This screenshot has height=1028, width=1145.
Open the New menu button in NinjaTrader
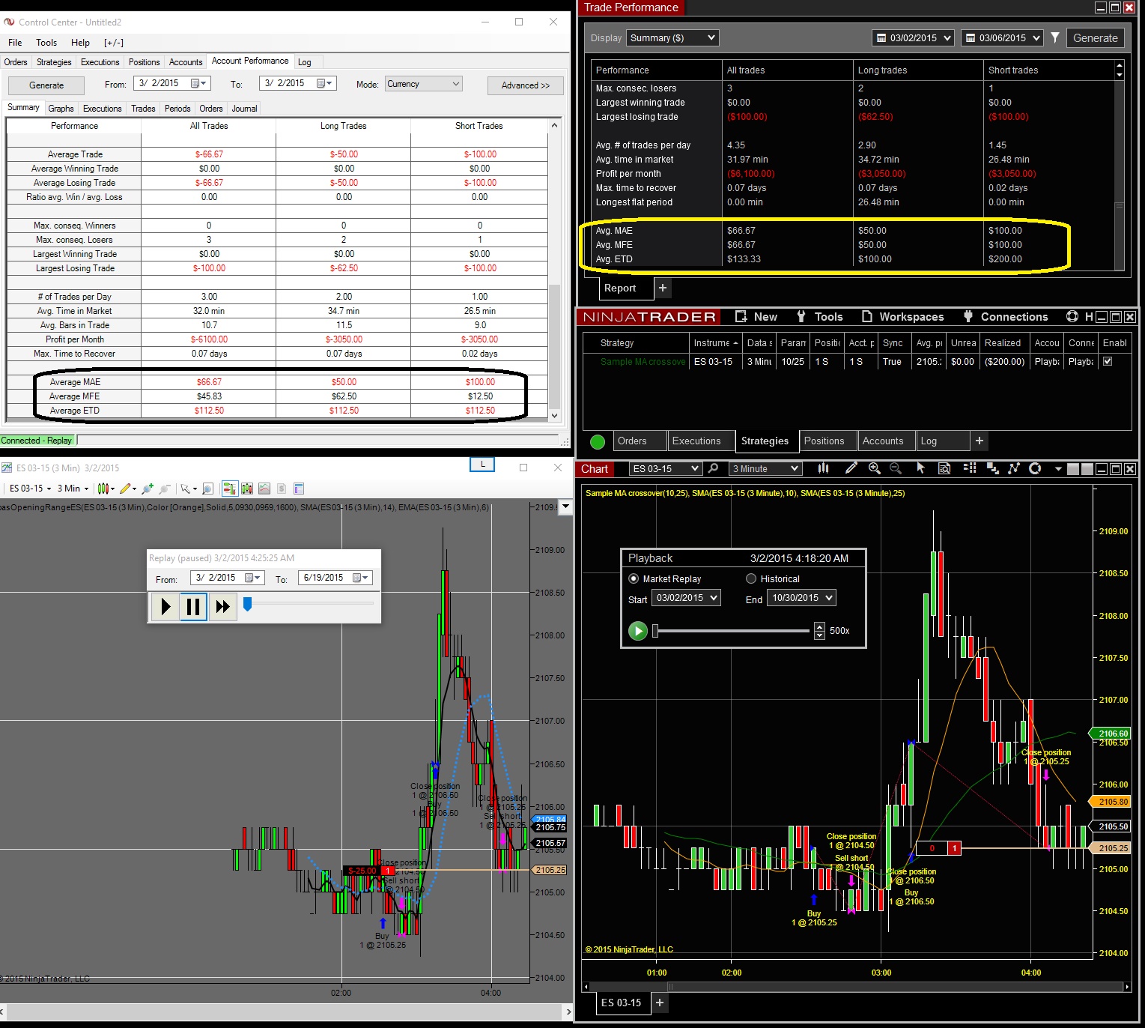point(756,317)
